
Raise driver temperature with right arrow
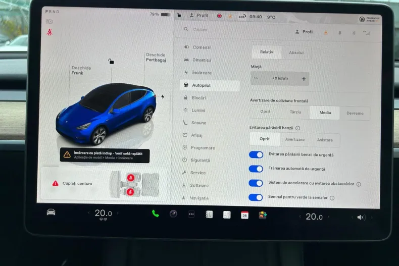coord(118,213)
